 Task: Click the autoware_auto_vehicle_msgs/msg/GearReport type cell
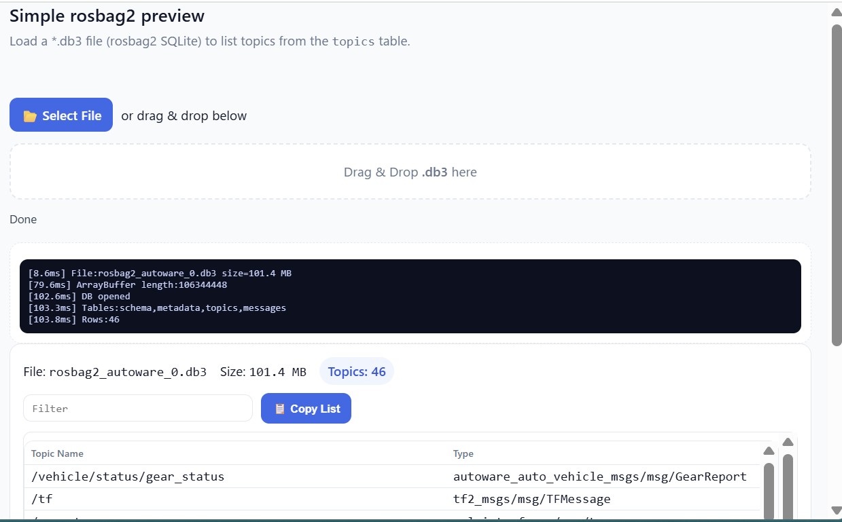point(600,477)
